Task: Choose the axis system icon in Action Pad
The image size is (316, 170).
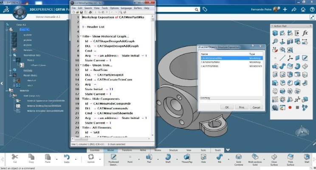Action: [290, 58]
